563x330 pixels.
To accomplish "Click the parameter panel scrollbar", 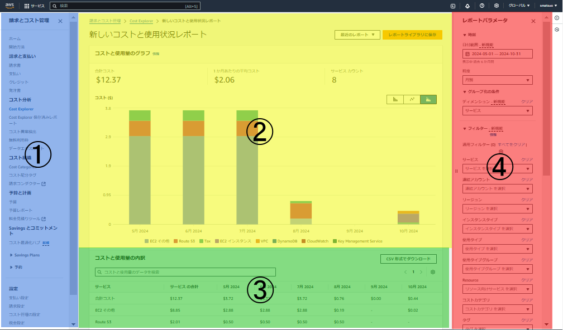I will click(546, 99).
